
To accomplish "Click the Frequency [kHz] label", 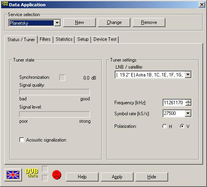I will (130, 103).
